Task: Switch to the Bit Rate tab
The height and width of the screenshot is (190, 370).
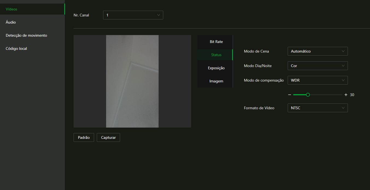Action: 215,42
